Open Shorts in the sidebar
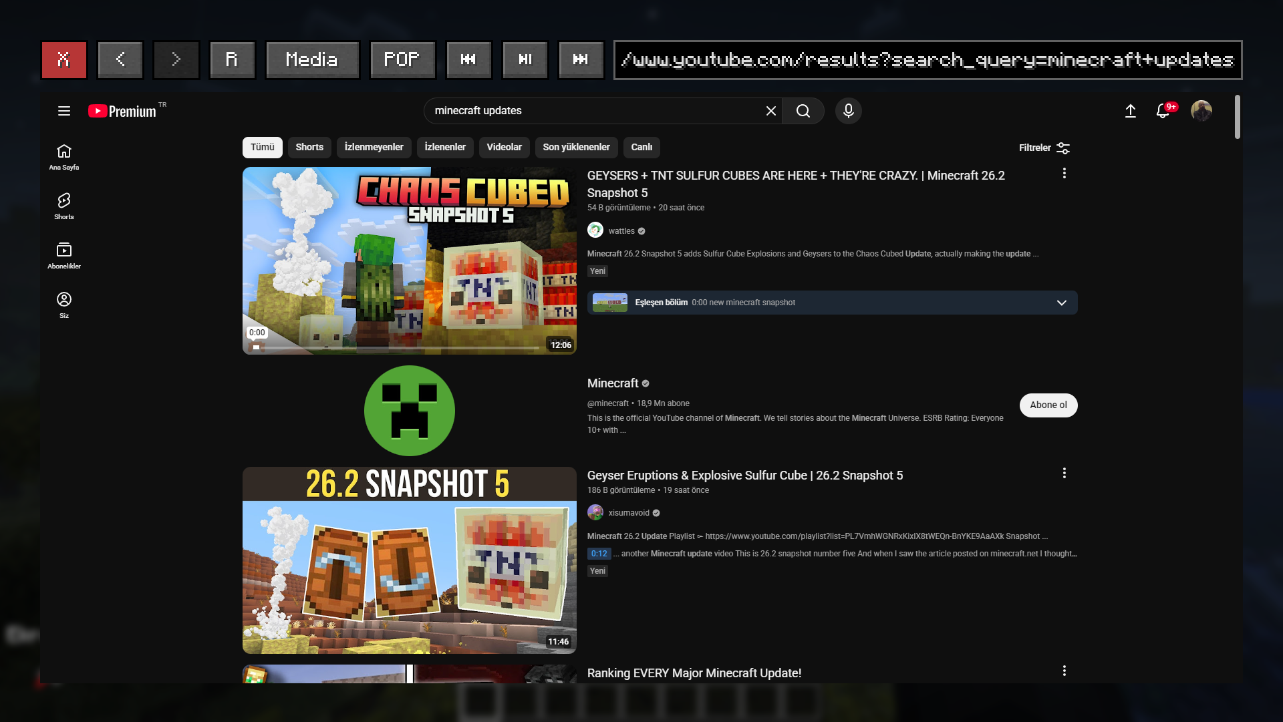1283x722 pixels. 64,207
